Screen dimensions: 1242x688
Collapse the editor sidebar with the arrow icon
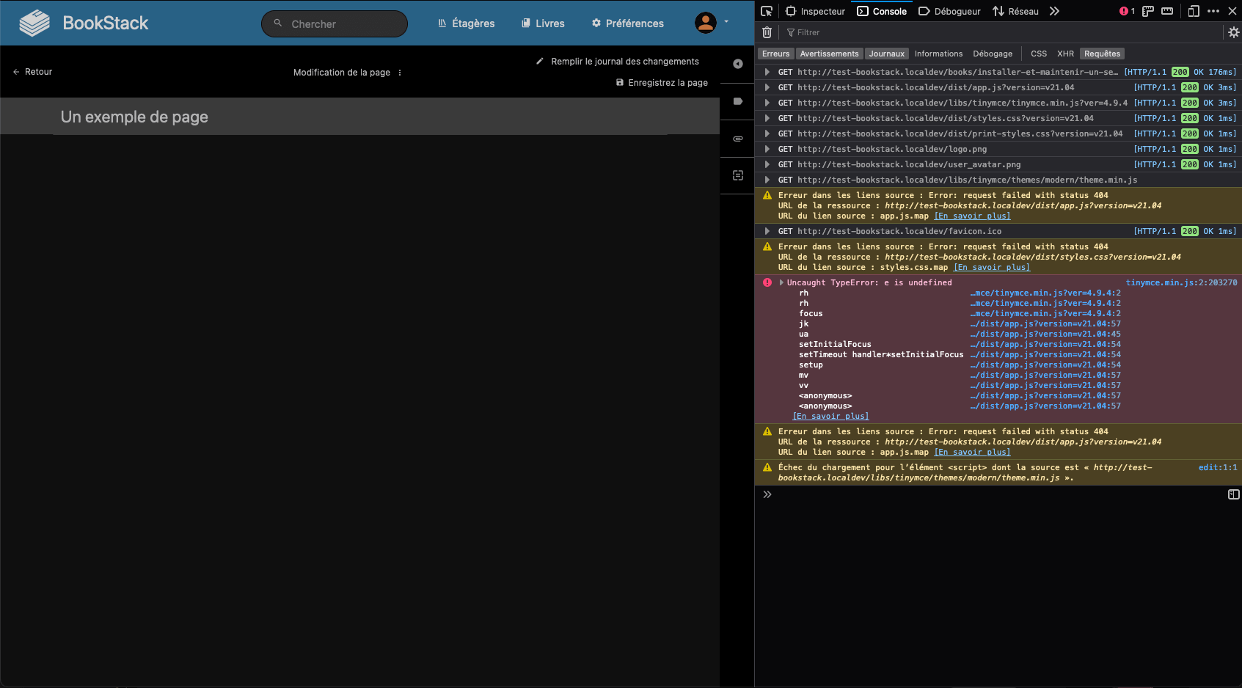pyautogui.click(x=737, y=64)
